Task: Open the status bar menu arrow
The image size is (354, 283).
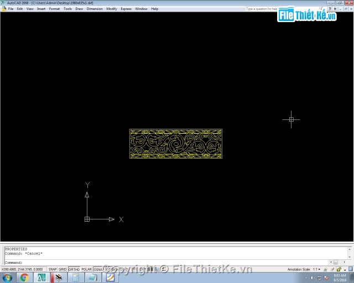Action: 345,270
